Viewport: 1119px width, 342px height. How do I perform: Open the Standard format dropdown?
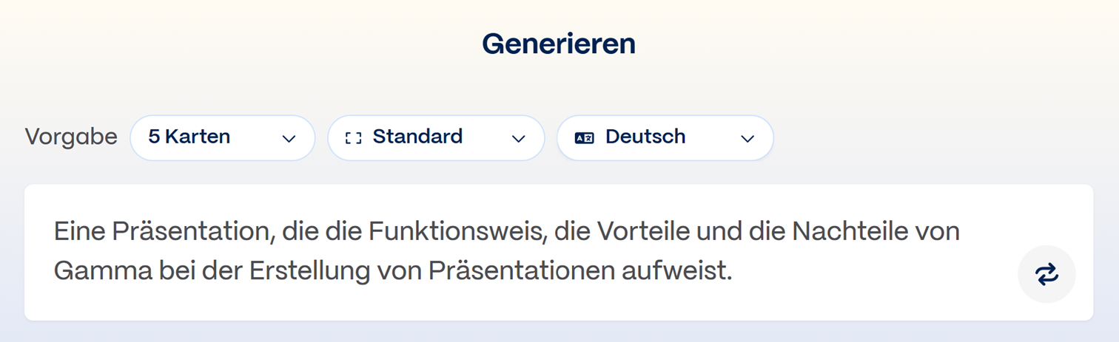pyautogui.click(x=436, y=138)
